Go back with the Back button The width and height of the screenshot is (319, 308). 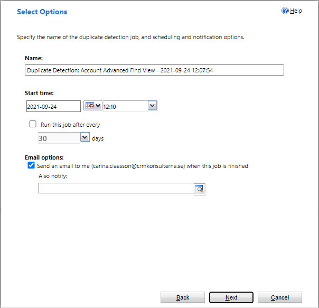pos(183,297)
